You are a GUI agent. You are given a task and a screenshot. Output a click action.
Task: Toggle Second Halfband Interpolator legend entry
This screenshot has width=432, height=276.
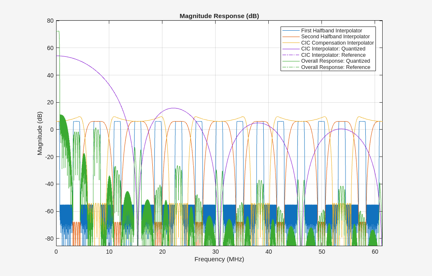[335, 37]
